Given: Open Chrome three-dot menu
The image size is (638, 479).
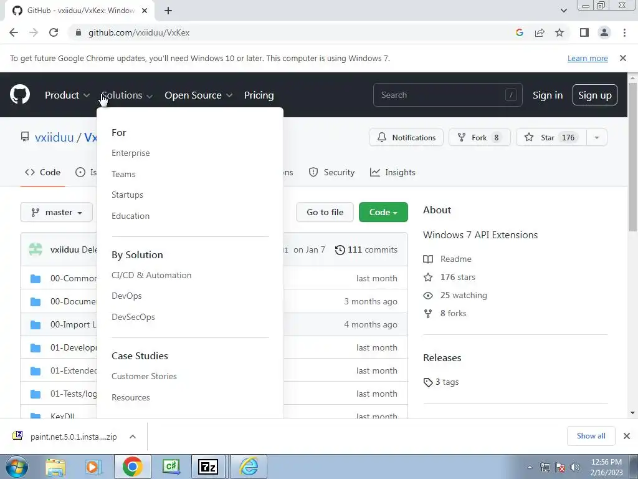Looking at the screenshot, I should 624,32.
